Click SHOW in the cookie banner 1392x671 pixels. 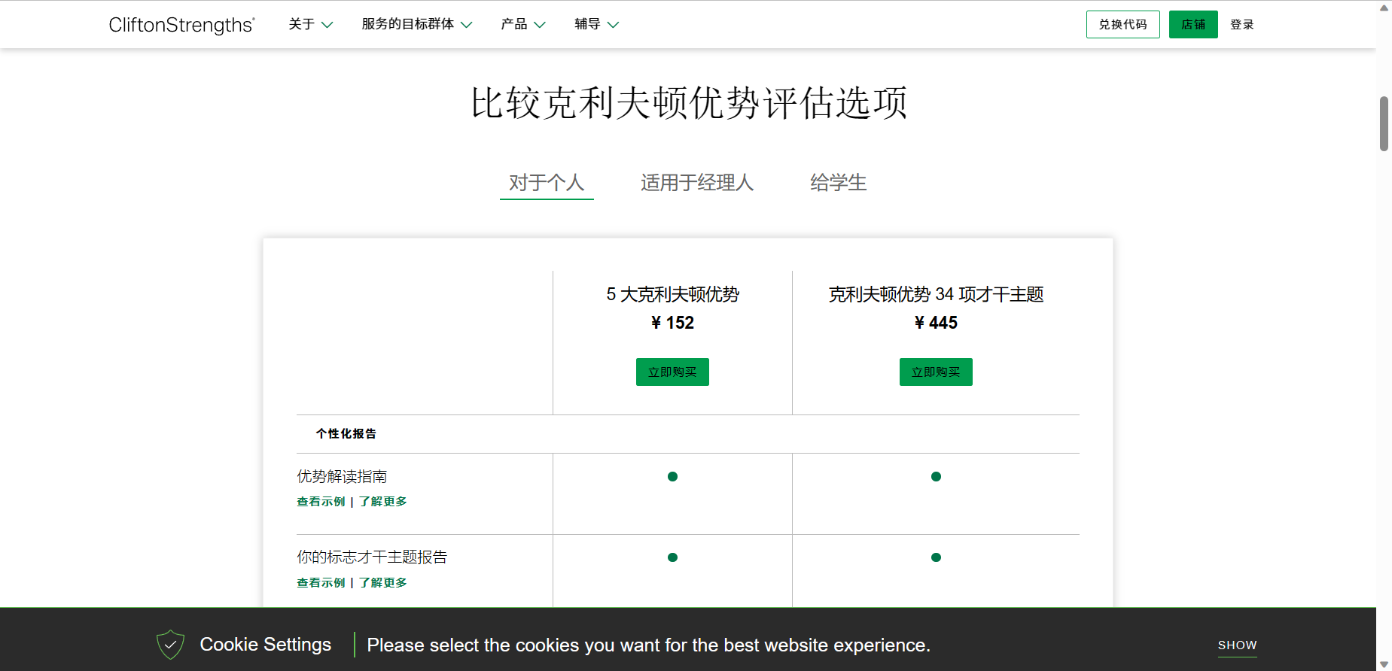[1238, 645]
